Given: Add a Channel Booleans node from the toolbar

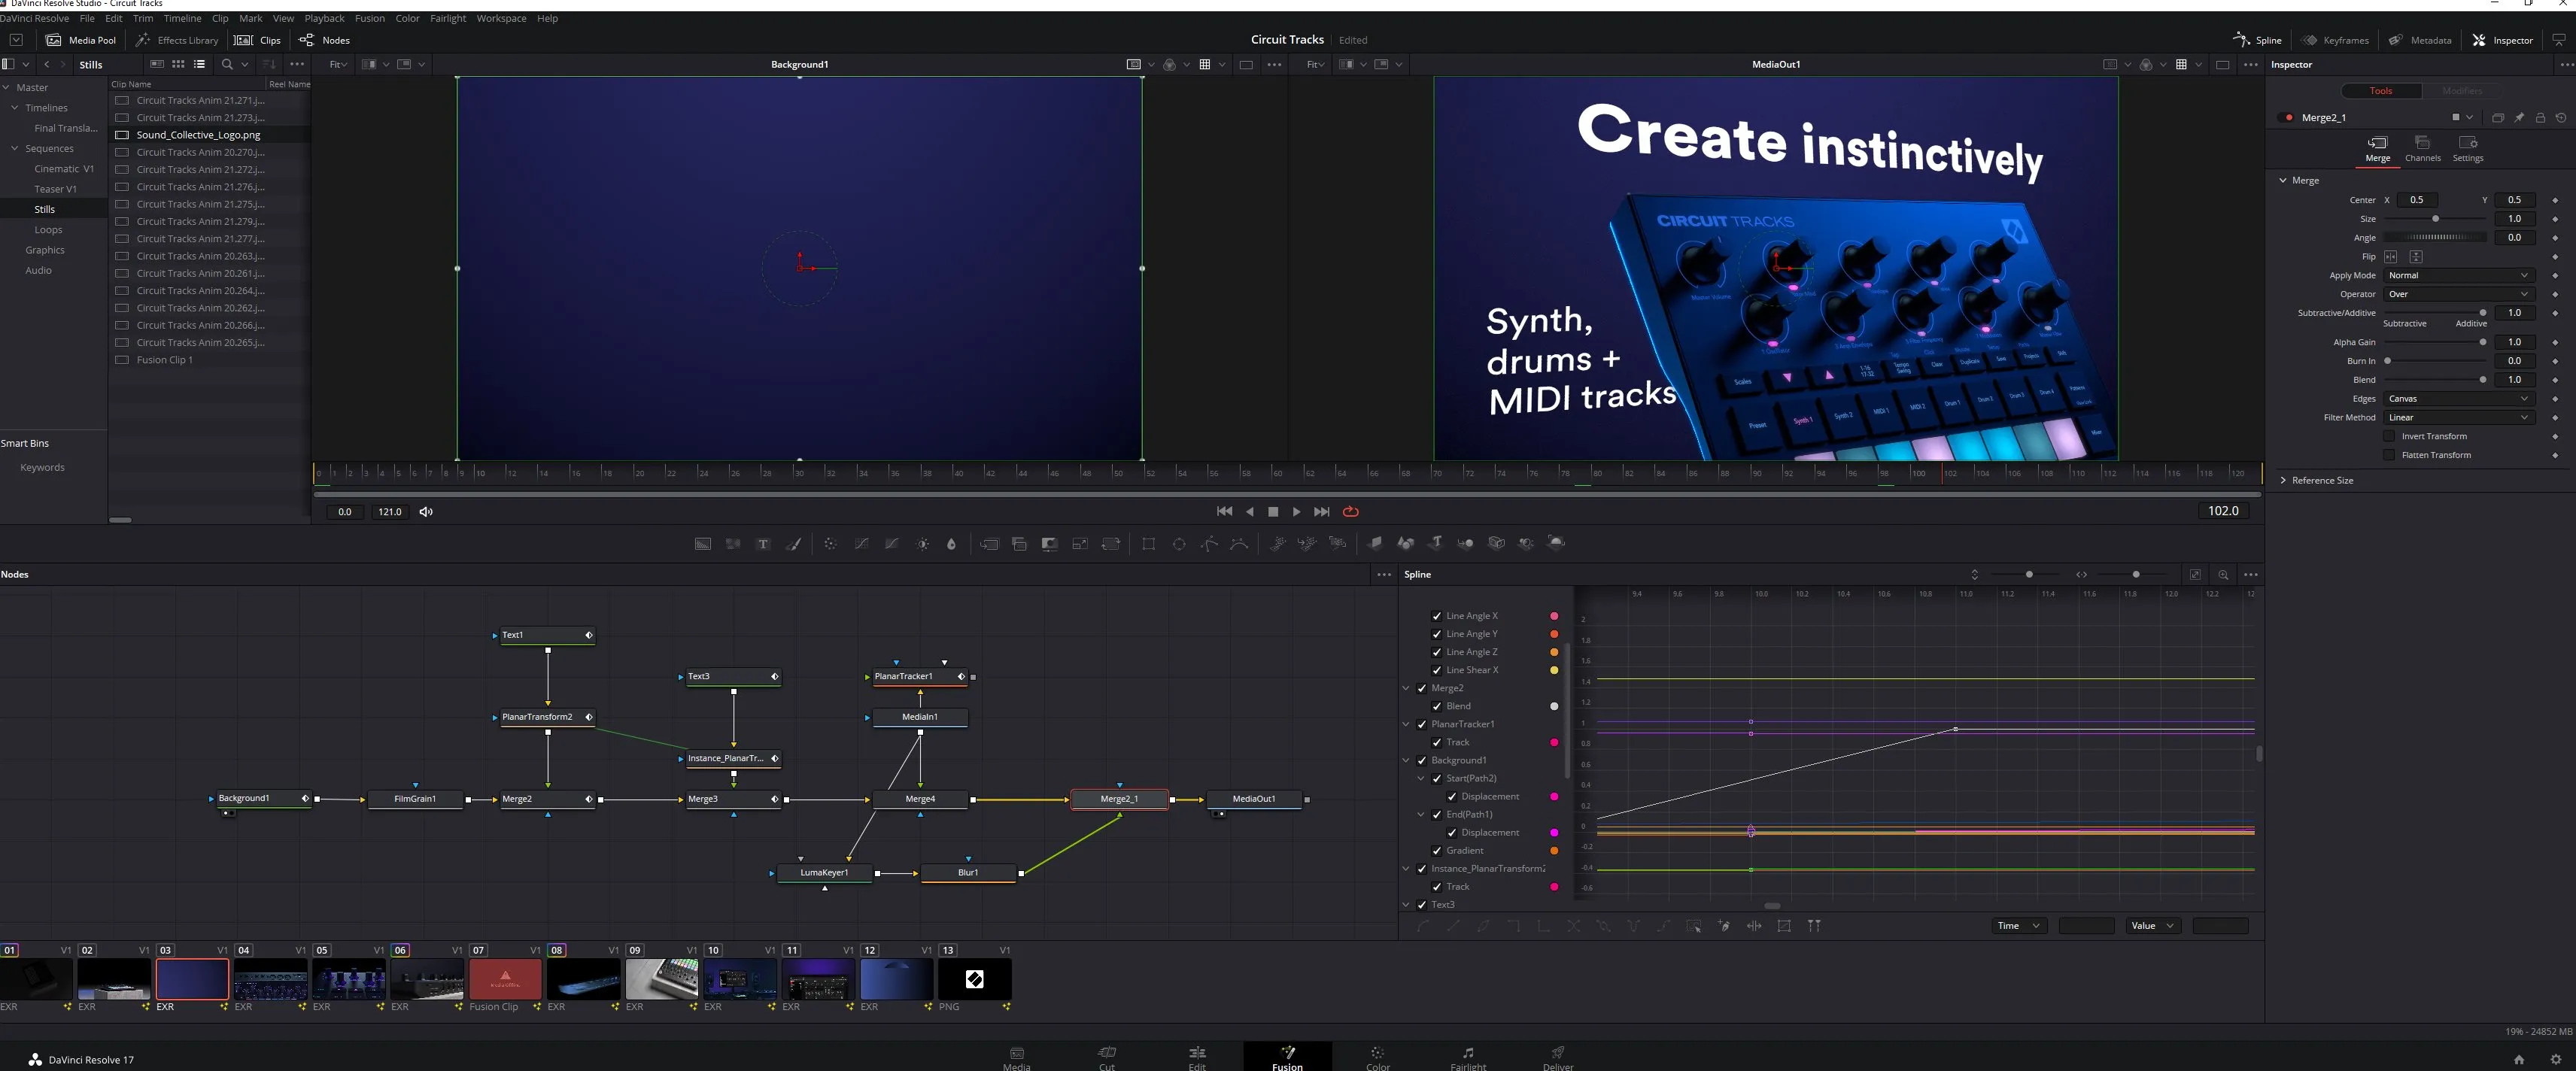Looking at the screenshot, I should pos(1019,543).
